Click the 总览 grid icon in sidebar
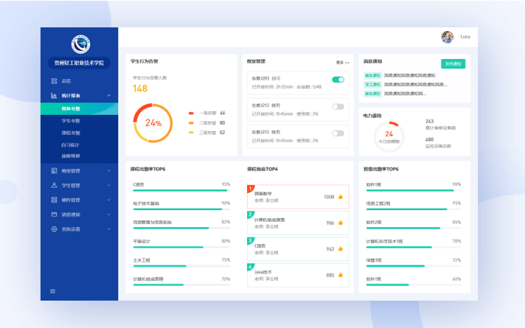Viewport: 525px width, 328px height. [54, 81]
